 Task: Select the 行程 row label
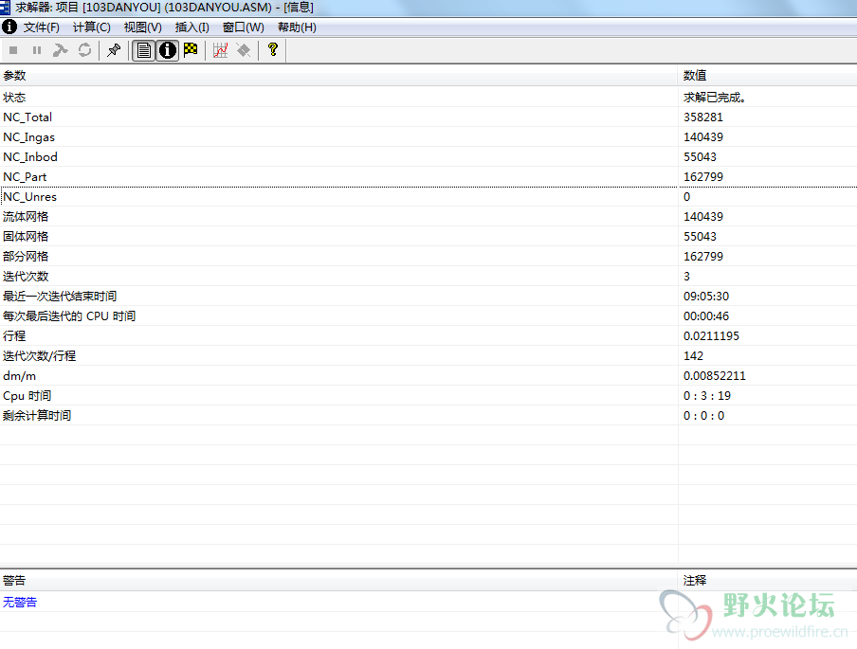click(14, 336)
